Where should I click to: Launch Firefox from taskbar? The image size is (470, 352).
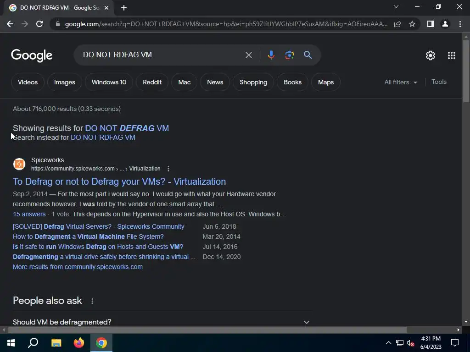(79, 343)
